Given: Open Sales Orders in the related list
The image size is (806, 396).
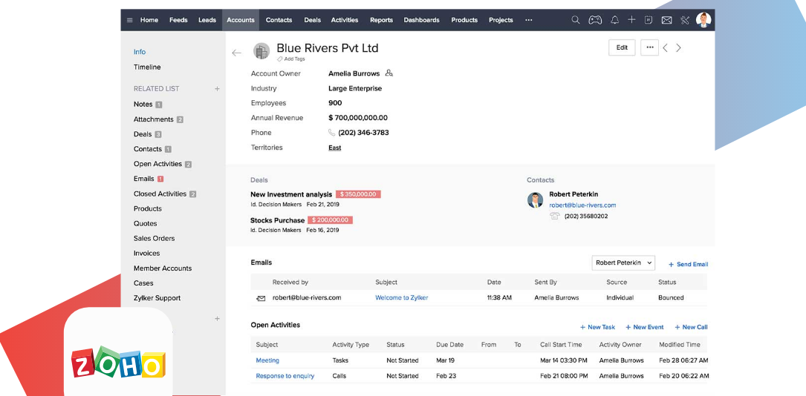Looking at the screenshot, I should (155, 239).
